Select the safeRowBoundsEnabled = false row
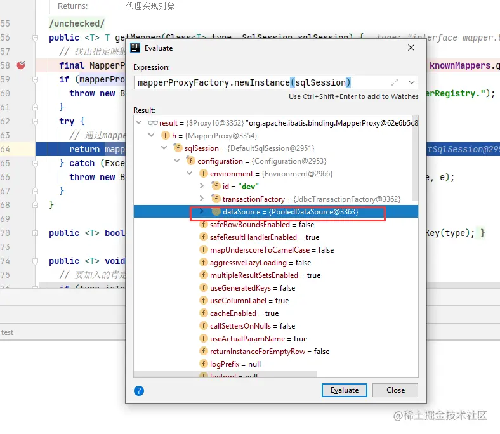This screenshot has height=434, width=500. [276, 225]
